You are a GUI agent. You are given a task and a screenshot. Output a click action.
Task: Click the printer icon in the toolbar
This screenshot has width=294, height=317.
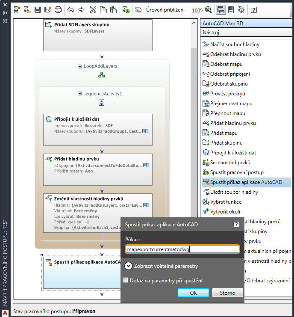pos(58,10)
